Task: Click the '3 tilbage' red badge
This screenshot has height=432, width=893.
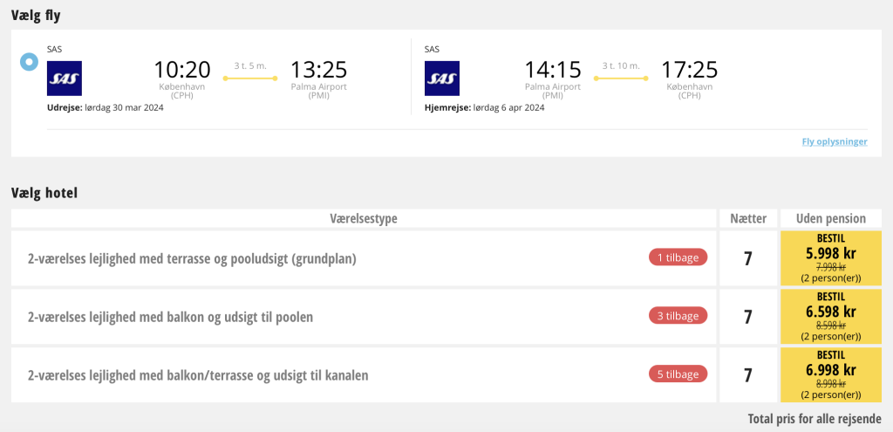Action: (678, 316)
